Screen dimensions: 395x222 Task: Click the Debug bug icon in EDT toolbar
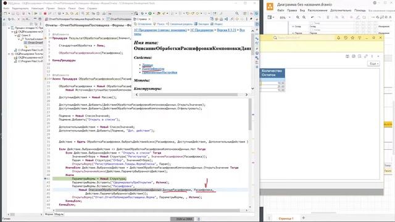click(143, 14)
